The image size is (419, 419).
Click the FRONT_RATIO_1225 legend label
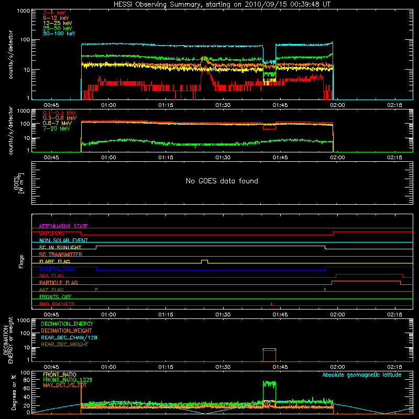68,380
